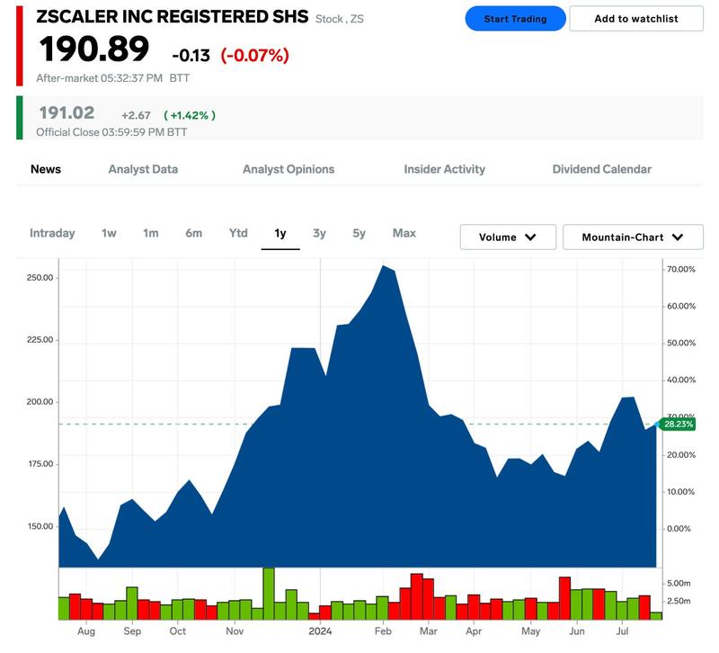719x653 pixels.
Task: Switch to the Analyst Data tab
Action: tap(143, 169)
